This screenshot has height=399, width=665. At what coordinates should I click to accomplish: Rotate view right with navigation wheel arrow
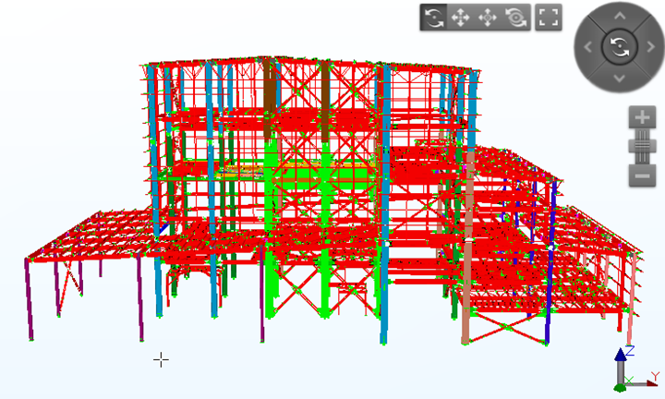651,47
